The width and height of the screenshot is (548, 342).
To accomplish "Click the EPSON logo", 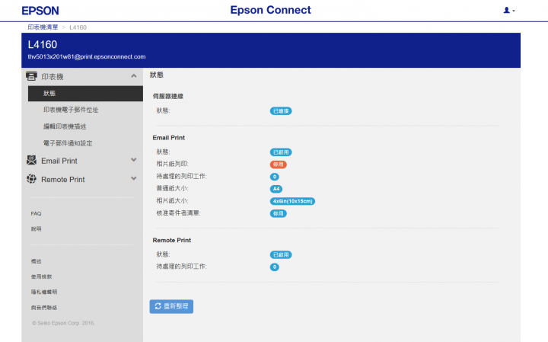I will pos(40,11).
